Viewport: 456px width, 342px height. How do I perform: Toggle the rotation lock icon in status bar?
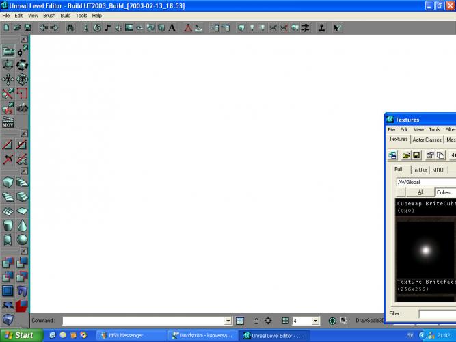(x=256, y=320)
